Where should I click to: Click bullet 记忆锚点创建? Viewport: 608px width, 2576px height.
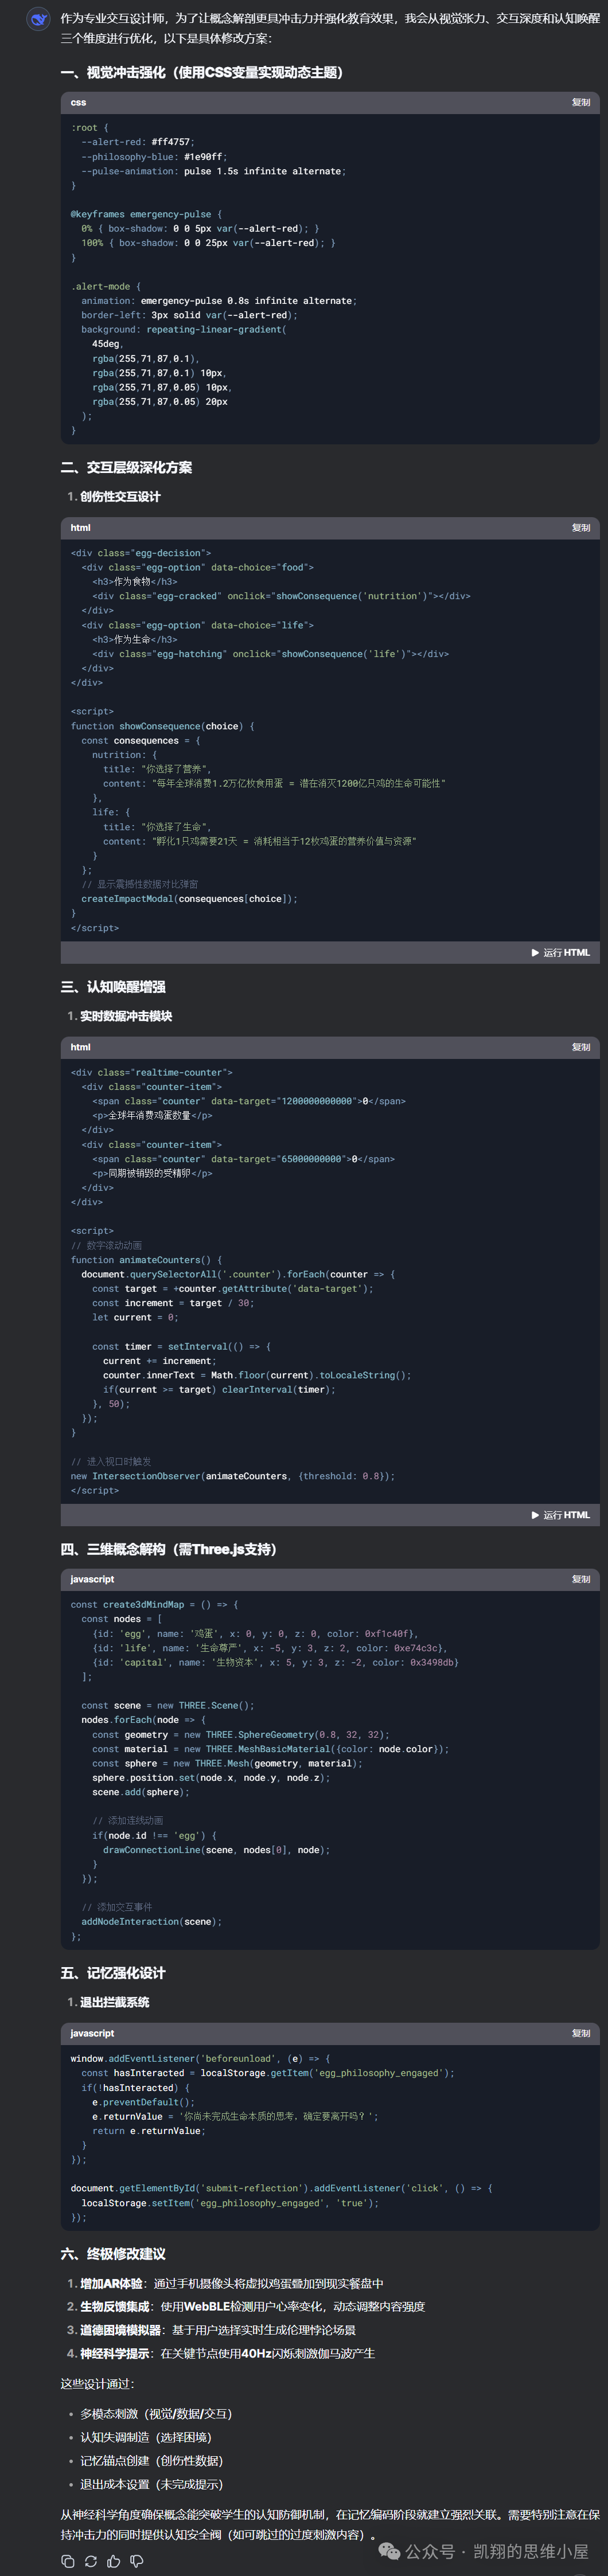[x=152, y=2461]
